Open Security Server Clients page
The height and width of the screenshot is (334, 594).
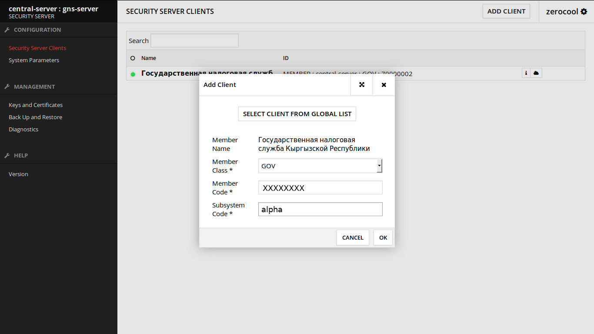coord(37,48)
